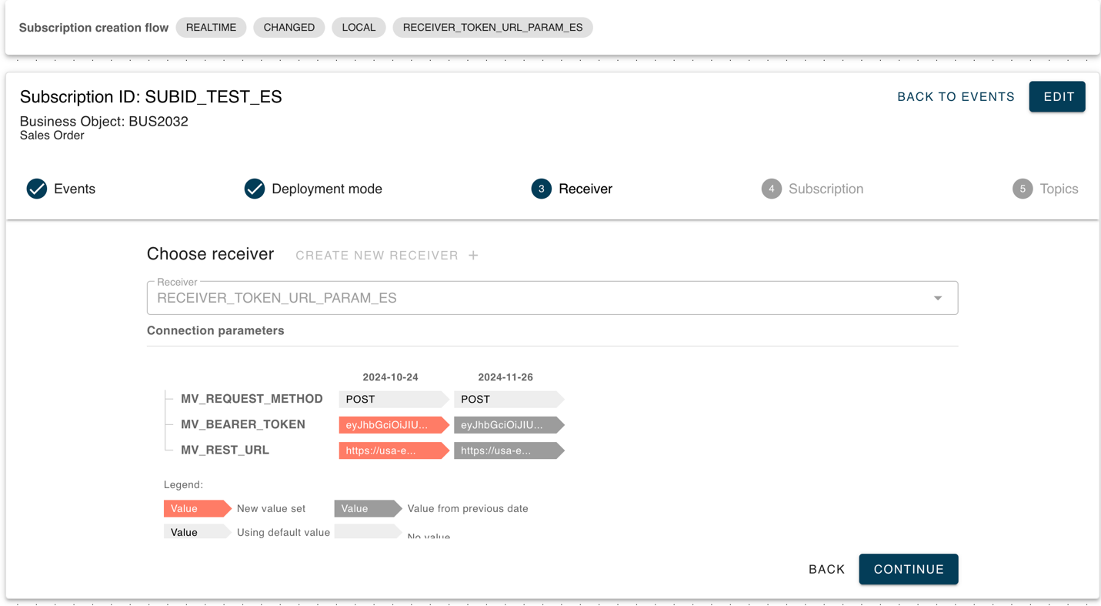Click the step 3 Receiver circle icon
The height and width of the screenshot is (606, 1101).
tap(541, 189)
